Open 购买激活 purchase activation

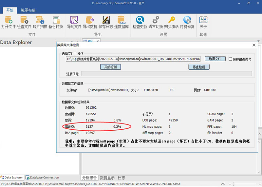(x=171, y=22)
